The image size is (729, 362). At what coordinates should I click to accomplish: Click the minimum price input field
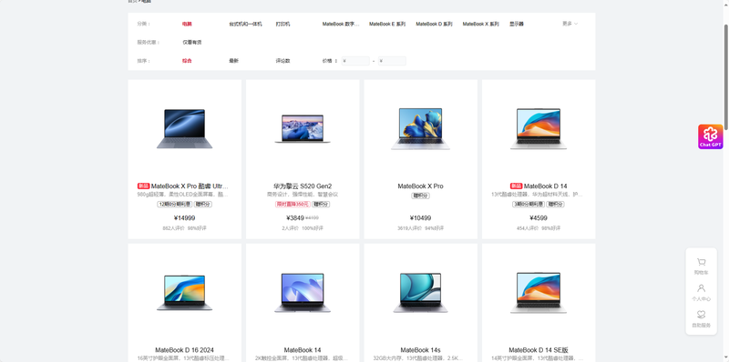(355, 61)
